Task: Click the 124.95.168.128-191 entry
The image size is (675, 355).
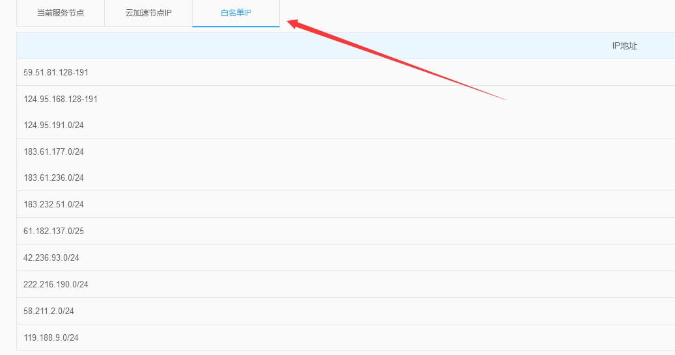Action: pyautogui.click(x=61, y=99)
